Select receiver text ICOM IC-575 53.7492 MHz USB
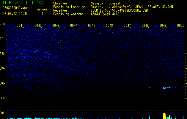The image size is (187, 119). pos(119,10)
